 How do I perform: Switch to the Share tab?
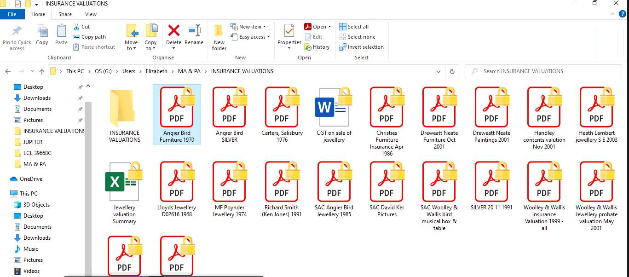pos(65,14)
